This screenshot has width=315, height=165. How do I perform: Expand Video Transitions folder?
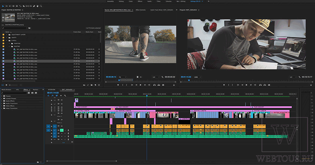[2, 108]
